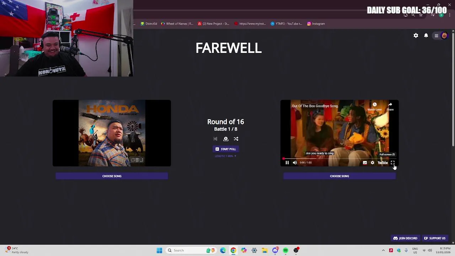Open the YTMP3 YouTube bookmark

point(287,24)
